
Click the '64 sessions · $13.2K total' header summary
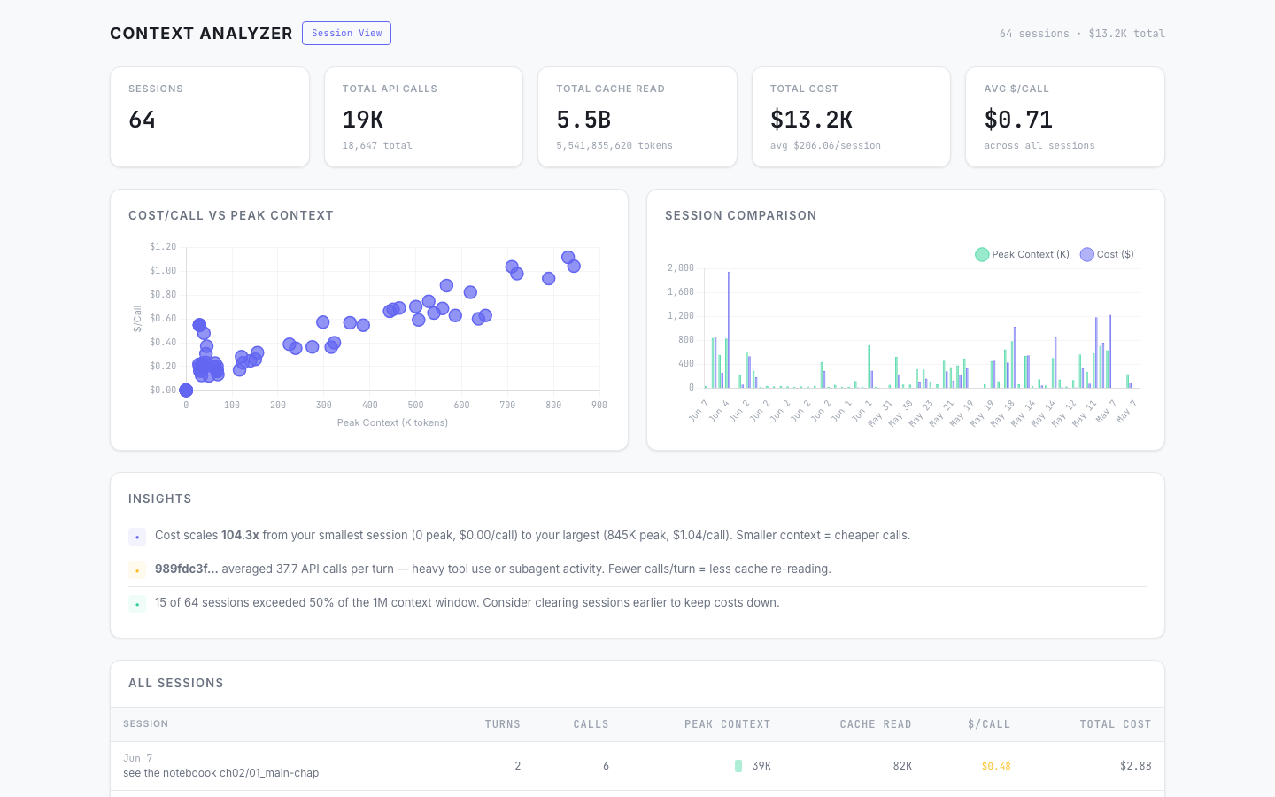click(x=1082, y=34)
